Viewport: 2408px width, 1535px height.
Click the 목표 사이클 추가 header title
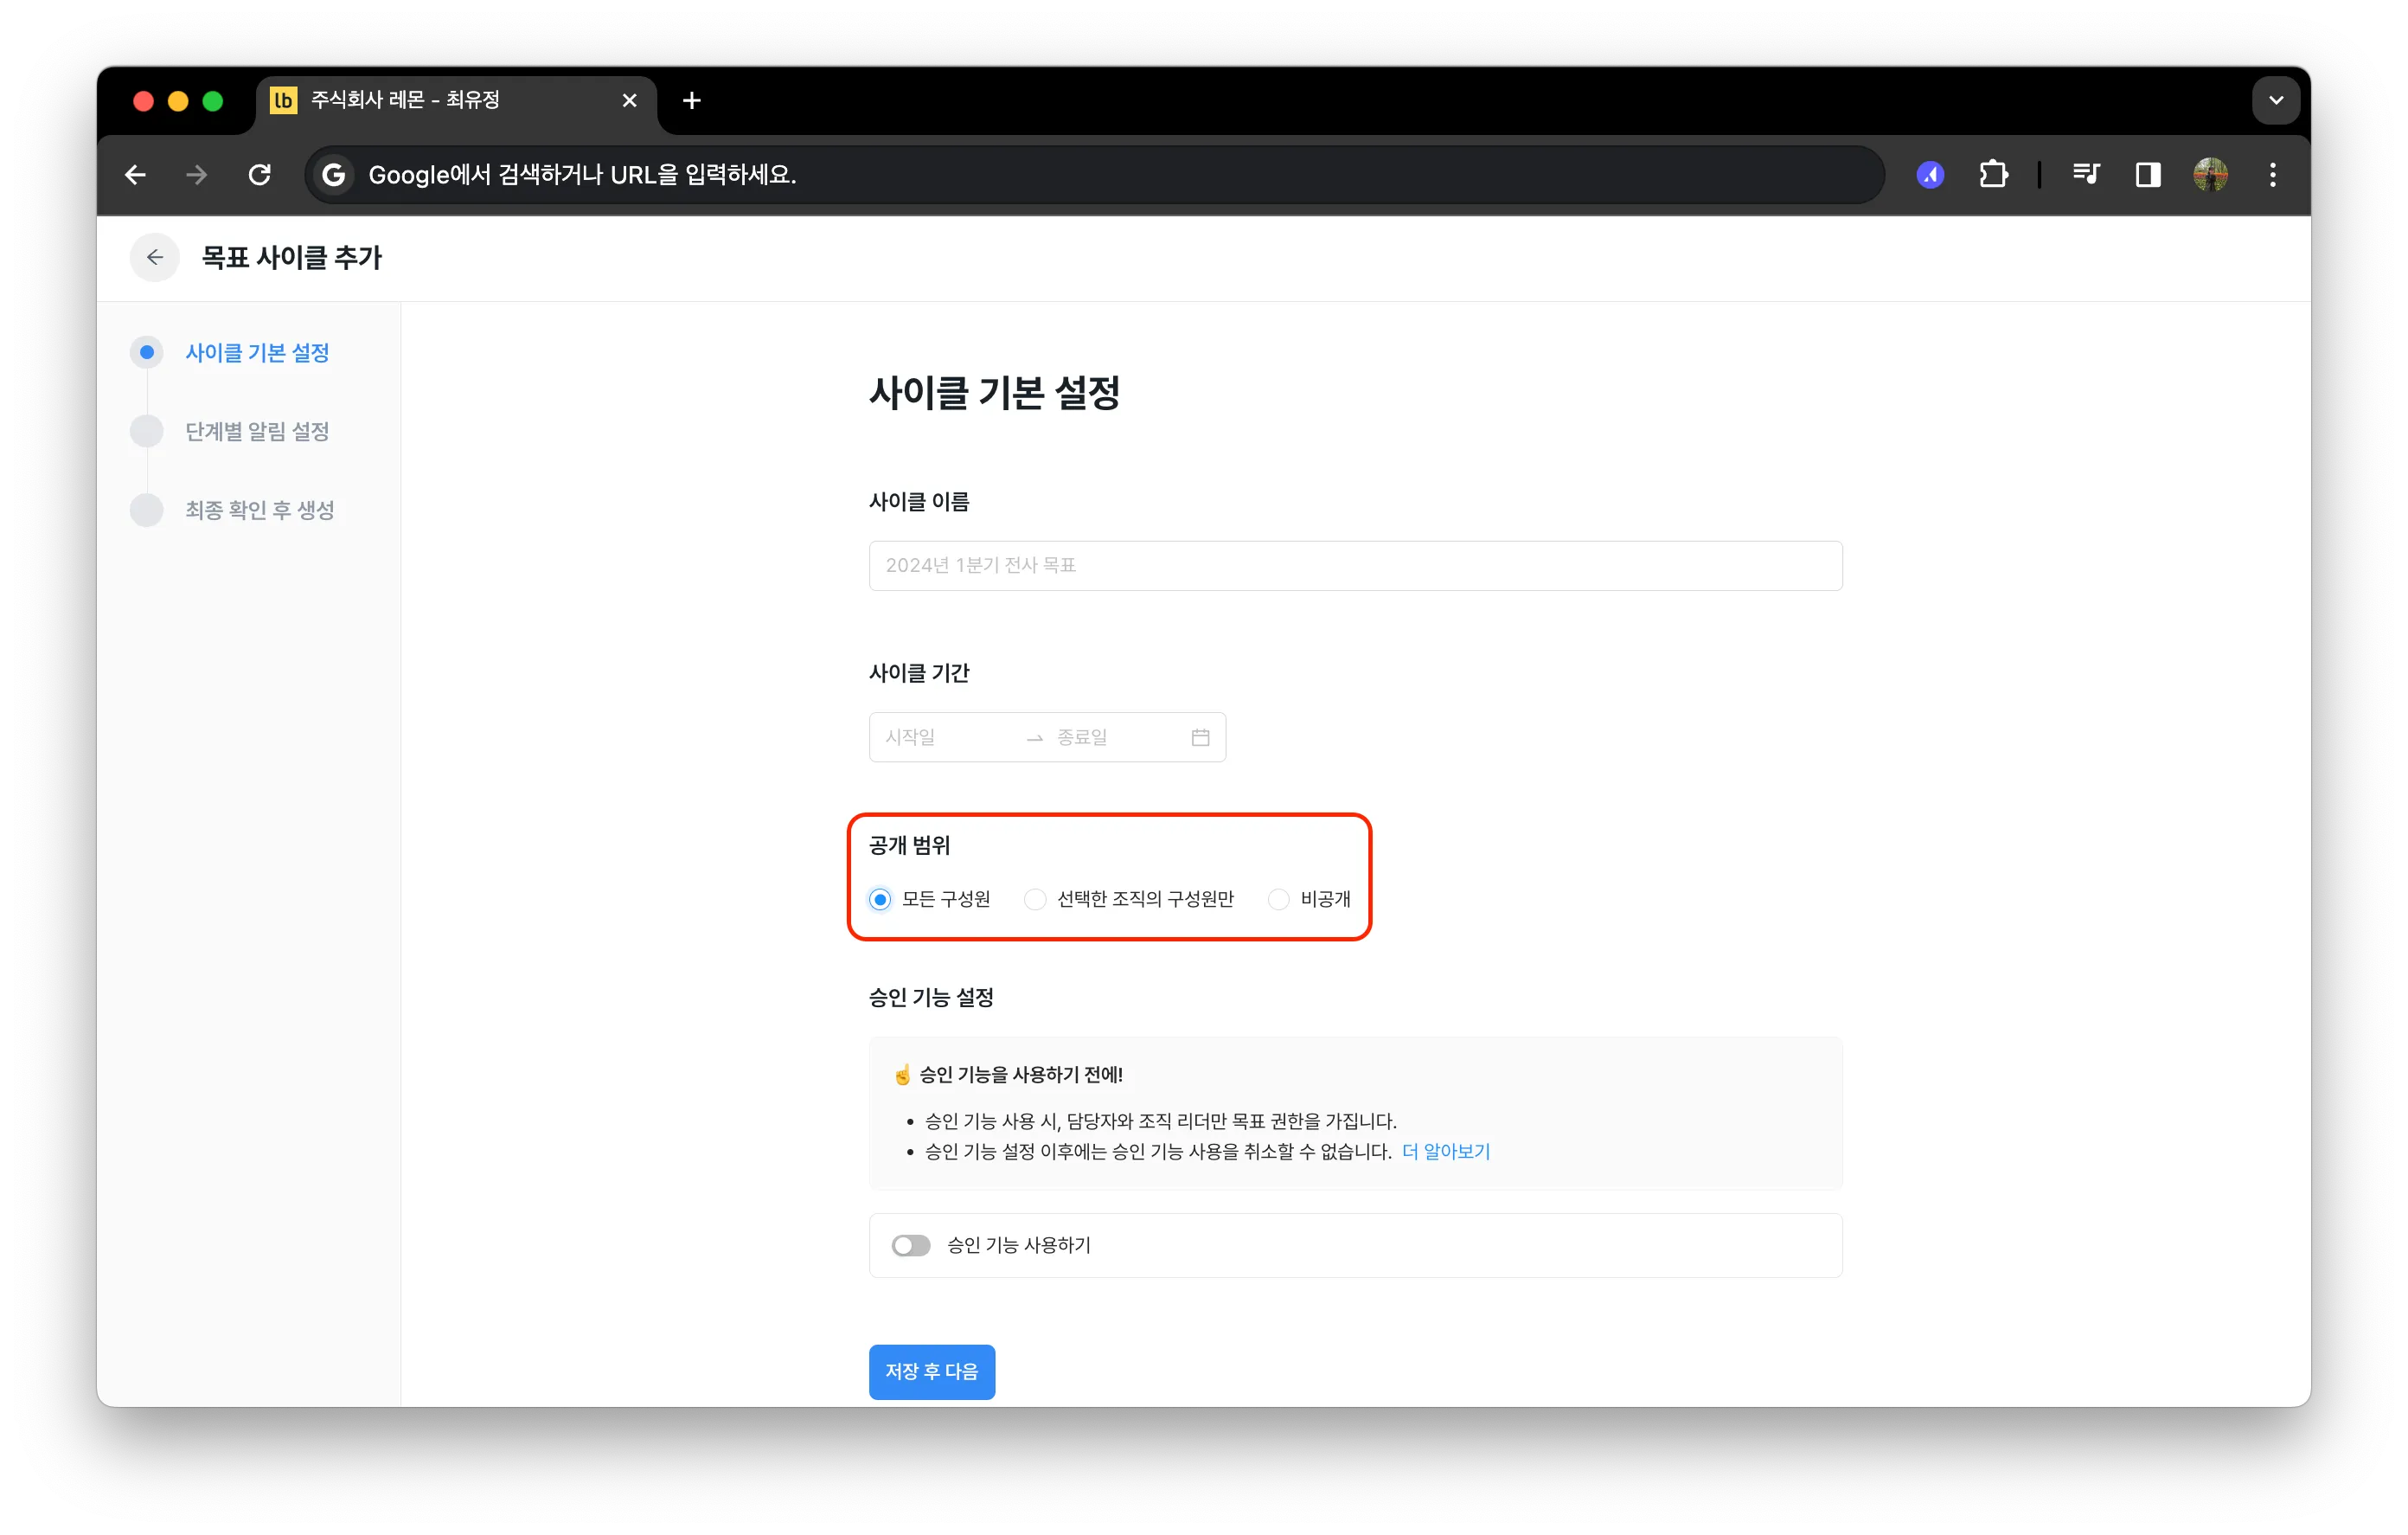pyautogui.click(x=292, y=257)
